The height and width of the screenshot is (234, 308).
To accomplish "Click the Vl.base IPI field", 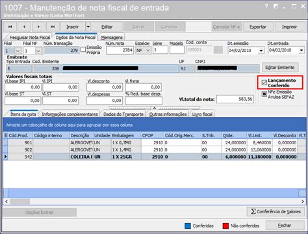I will click(23, 87).
